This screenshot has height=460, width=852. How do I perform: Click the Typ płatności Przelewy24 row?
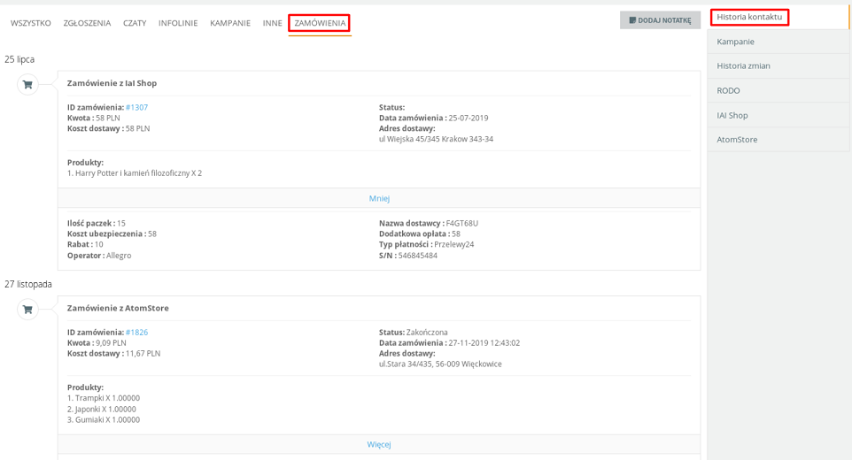click(427, 245)
